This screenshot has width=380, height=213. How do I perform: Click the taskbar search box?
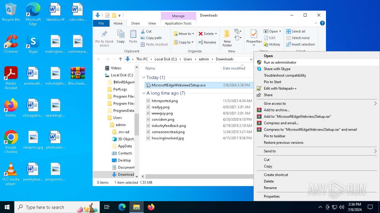click(x=57, y=207)
